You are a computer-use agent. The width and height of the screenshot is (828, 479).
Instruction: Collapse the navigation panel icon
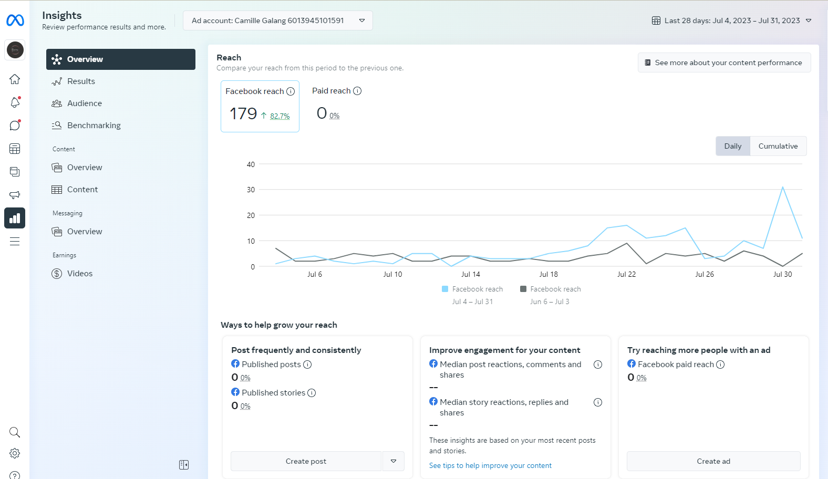pos(184,465)
